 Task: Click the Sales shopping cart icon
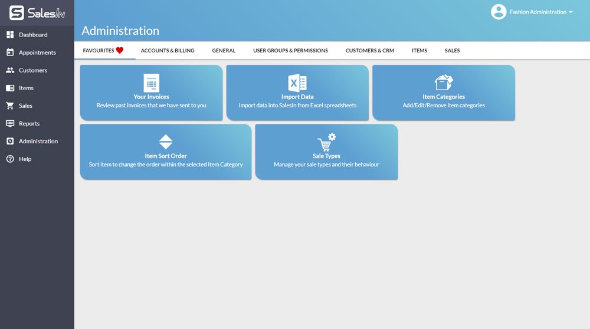[x=10, y=106]
